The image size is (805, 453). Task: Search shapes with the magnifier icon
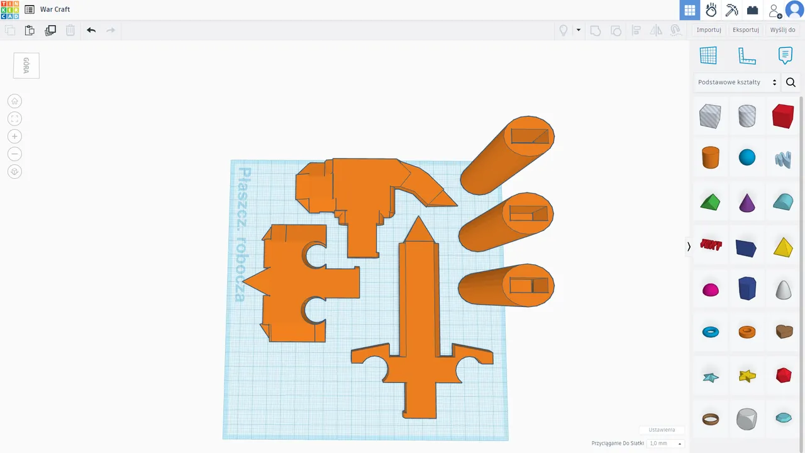pyautogui.click(x=791, y=82)
